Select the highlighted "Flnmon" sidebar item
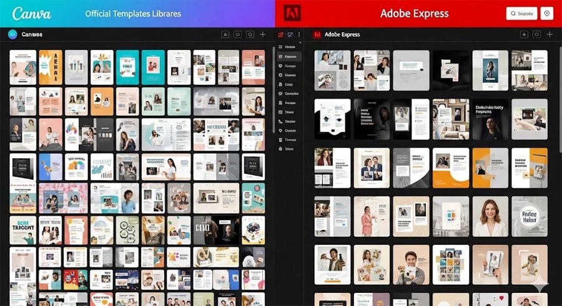Viewport: 562px width, 306px height. pyautogui.click(x=289, y=57)
